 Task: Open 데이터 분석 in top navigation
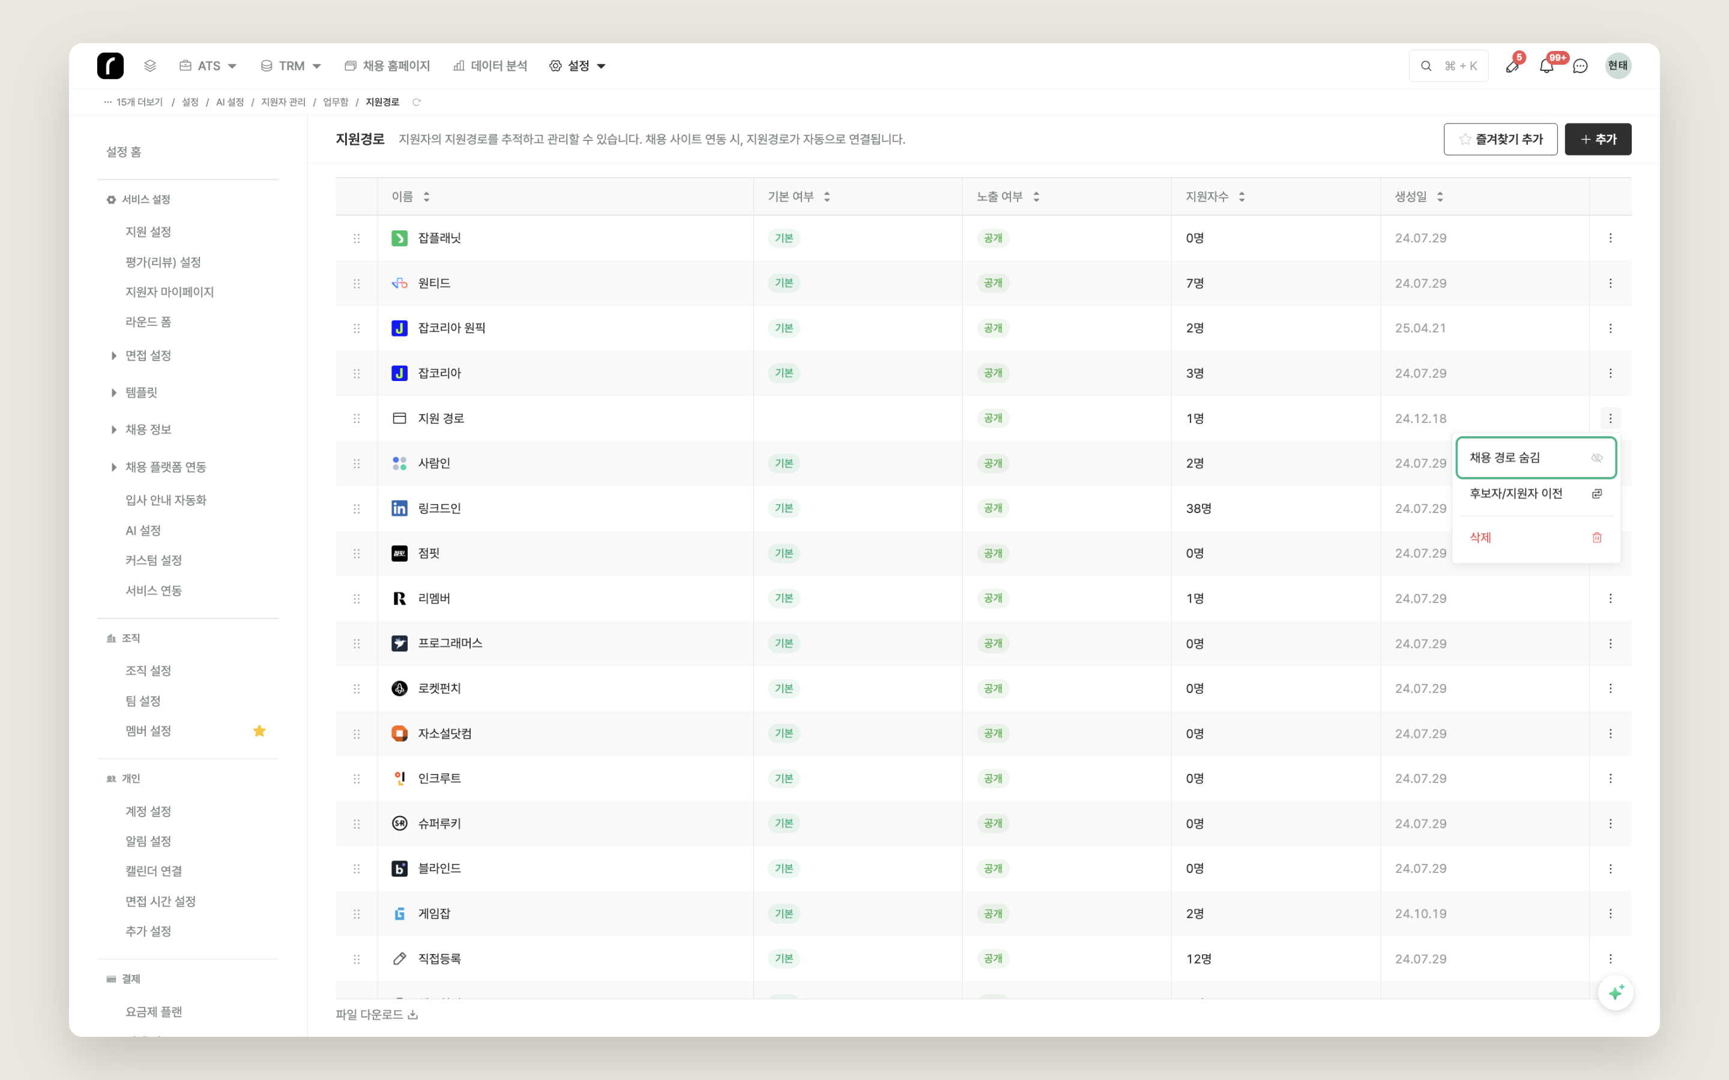(490, 66)
